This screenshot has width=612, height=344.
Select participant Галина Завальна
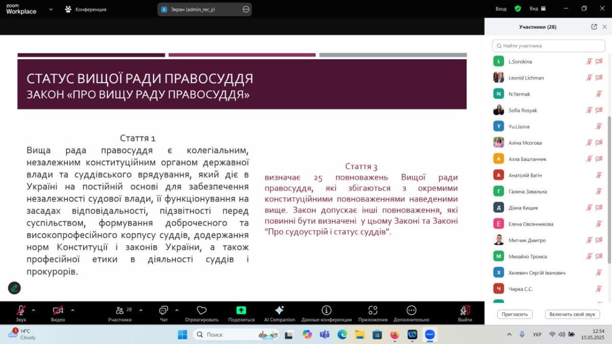[x=548, y=192]
